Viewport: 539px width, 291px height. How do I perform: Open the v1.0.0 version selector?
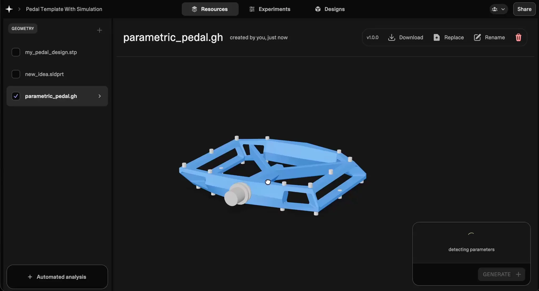(372, 37)
